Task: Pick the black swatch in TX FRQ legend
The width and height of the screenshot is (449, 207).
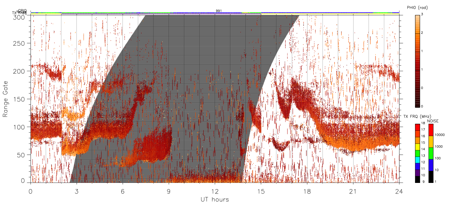Action: click(x=417, y=179)
